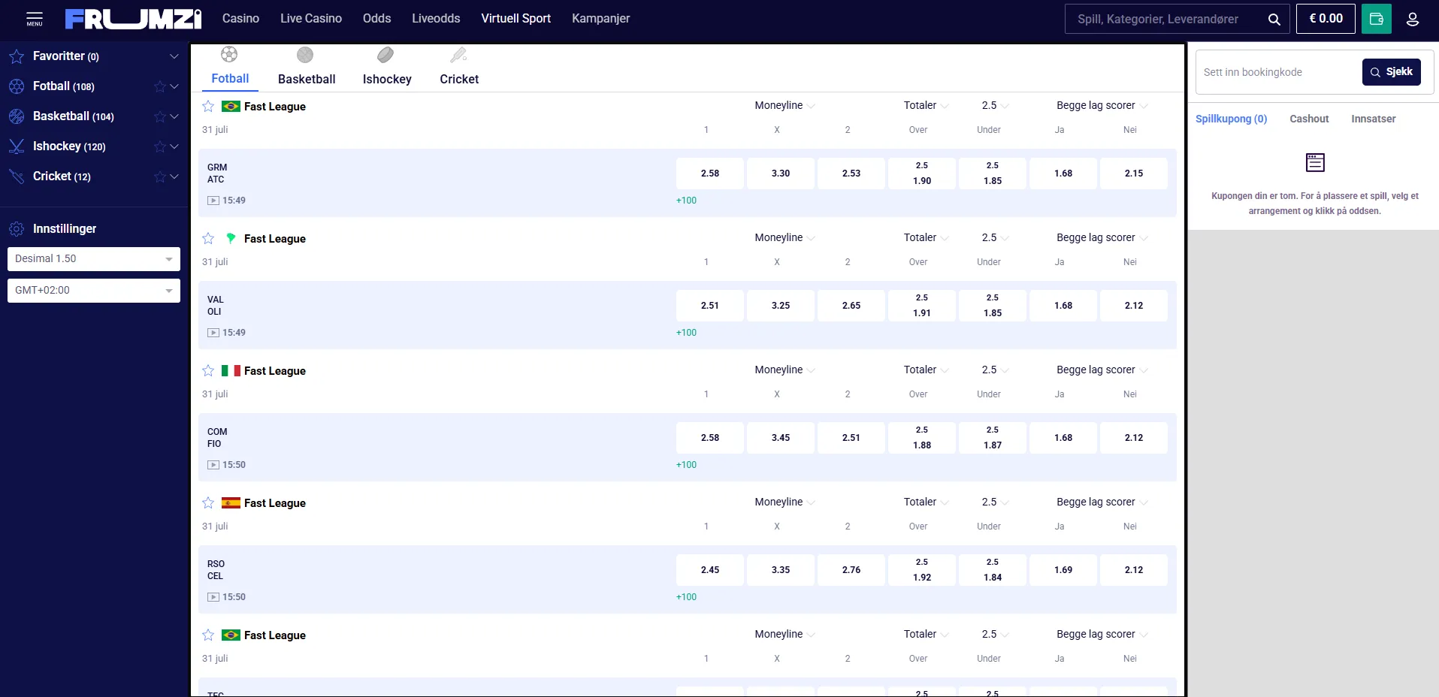This screenshot has height=697, width=1439.
Task: Click the Favoritter star icon in sidebar
Action: 17,56
